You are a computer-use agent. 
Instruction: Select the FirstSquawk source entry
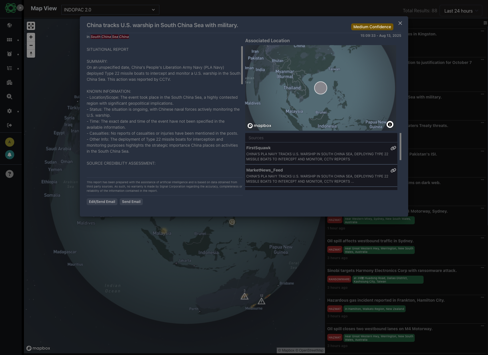321,154
